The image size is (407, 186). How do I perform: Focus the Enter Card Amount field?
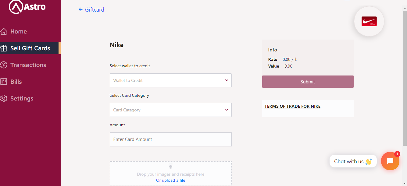click(x=170, y=139)
